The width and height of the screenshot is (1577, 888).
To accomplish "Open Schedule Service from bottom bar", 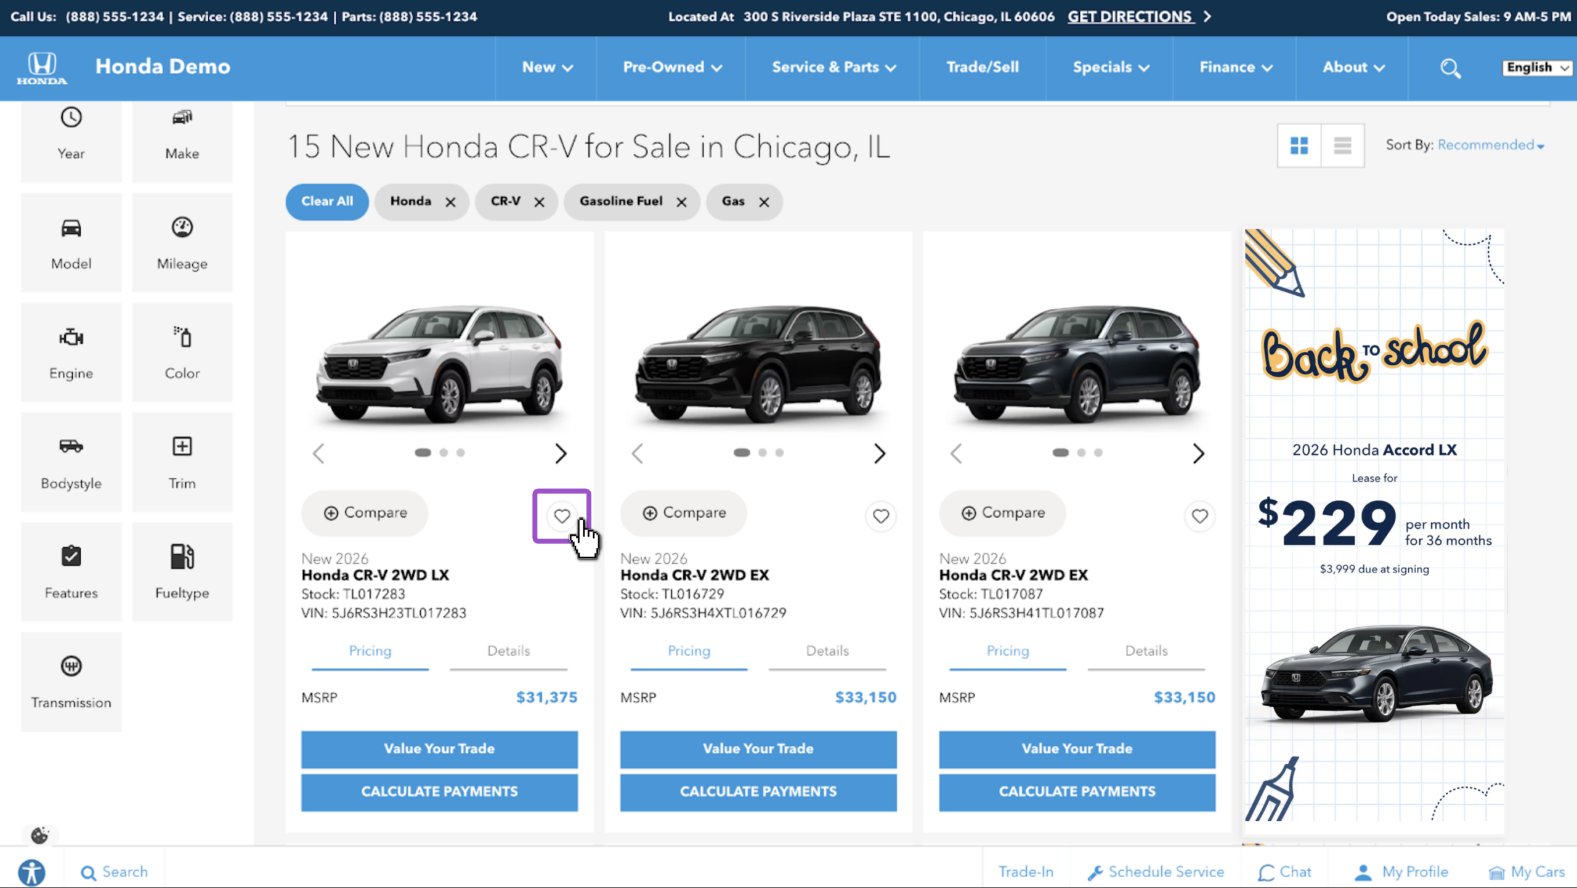I will [x=1156, y=872].
